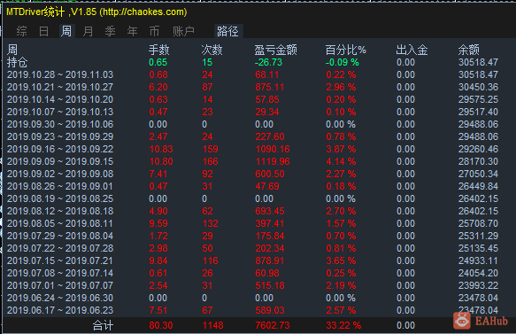The image size is (516, 334).
Task: Click the EAHub robot logo icon
Action: [462, 320]
